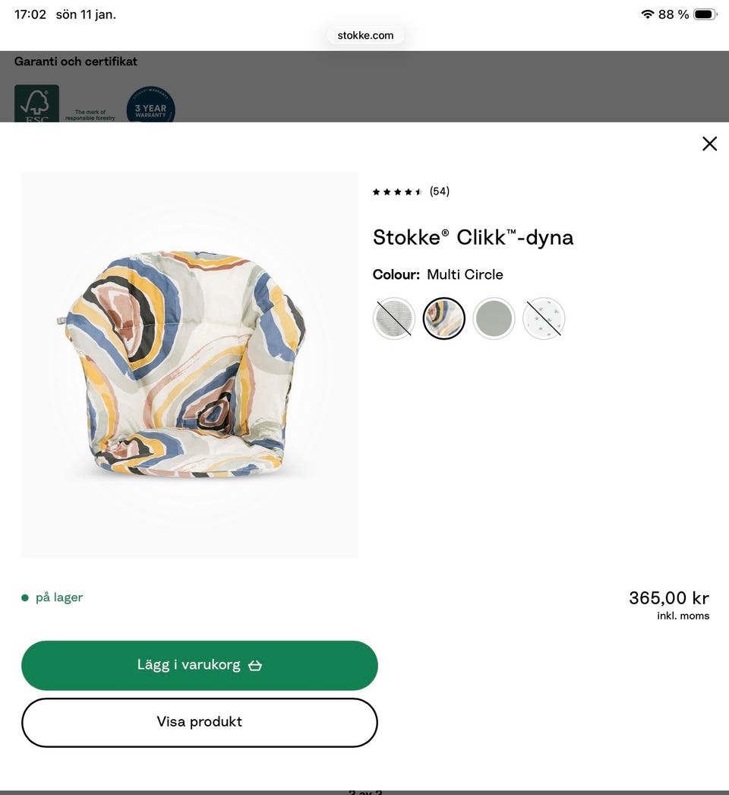Select the grey striped colour swatch
Screen dimensions: 729x795
pyautogui.click(x=394, y=318)
